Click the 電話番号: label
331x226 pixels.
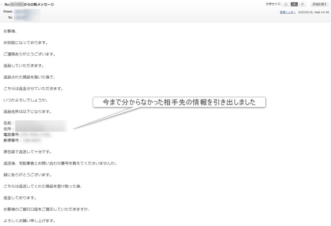coord(12,134)
